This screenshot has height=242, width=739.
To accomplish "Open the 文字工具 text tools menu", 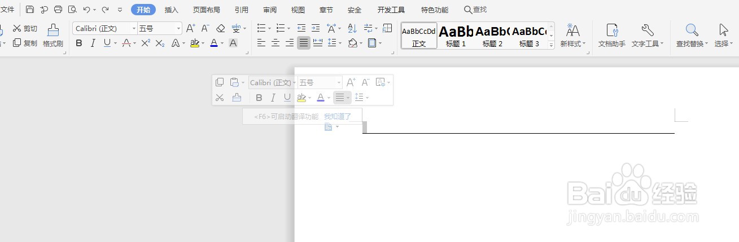I will (648, 36).
